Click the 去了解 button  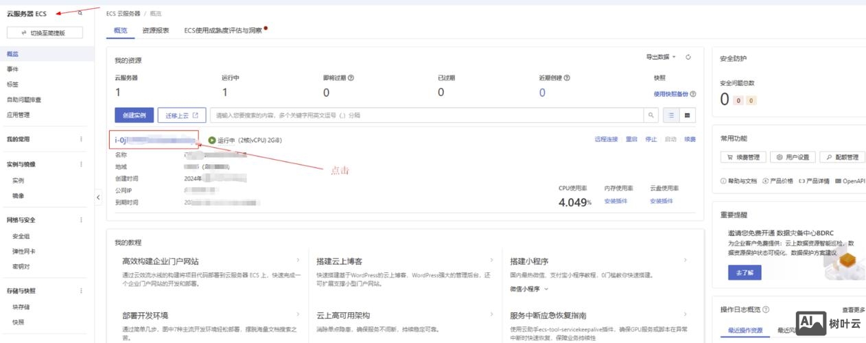coord(745,272)
